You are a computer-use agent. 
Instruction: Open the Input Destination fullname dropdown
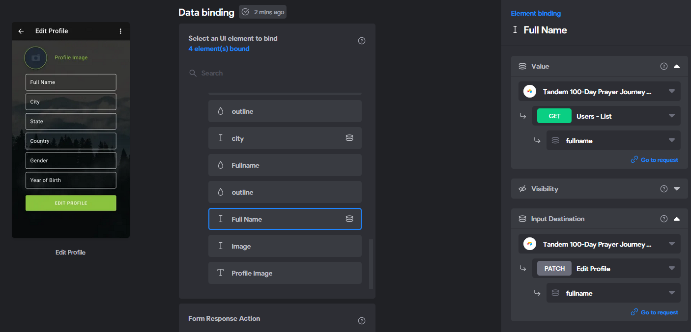[x=613, y=293]
